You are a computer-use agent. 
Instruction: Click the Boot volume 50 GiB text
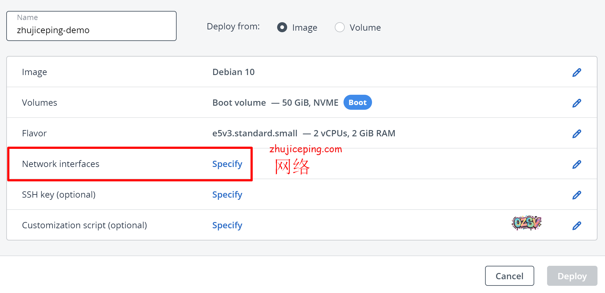click(275, 103)
